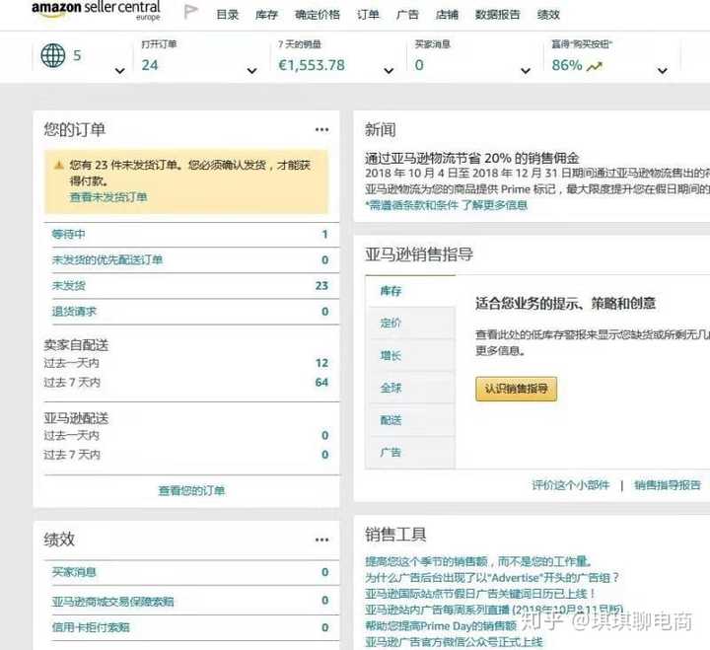Open the 数据报告 menu
This screenshot has height=650, width=710.
[x=498, y=15]
